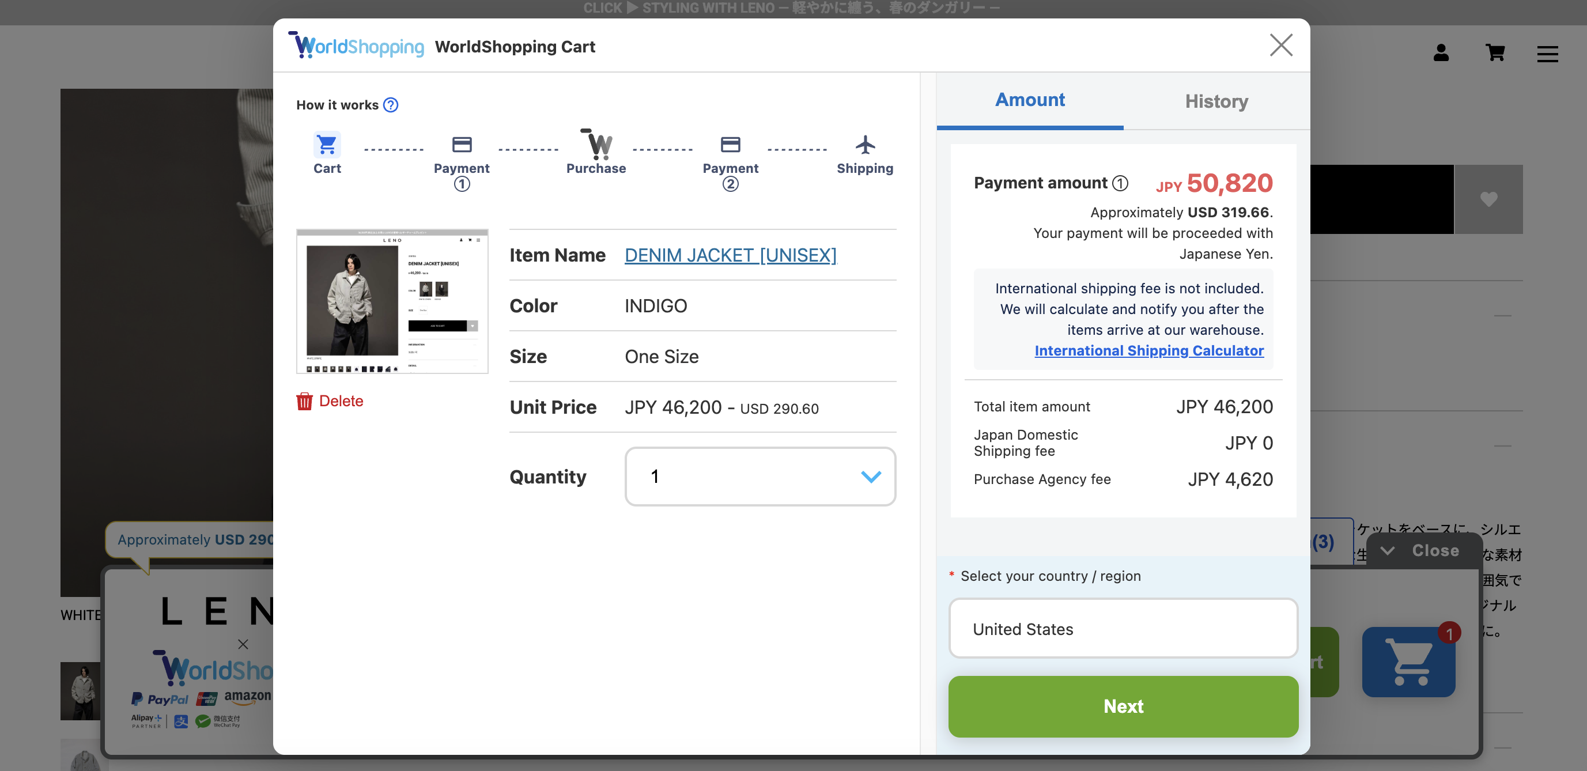Close the WorldShopping Cart dialog
The width and height of the screenshot is (1587, 771).
click(x=1281, y=45)
